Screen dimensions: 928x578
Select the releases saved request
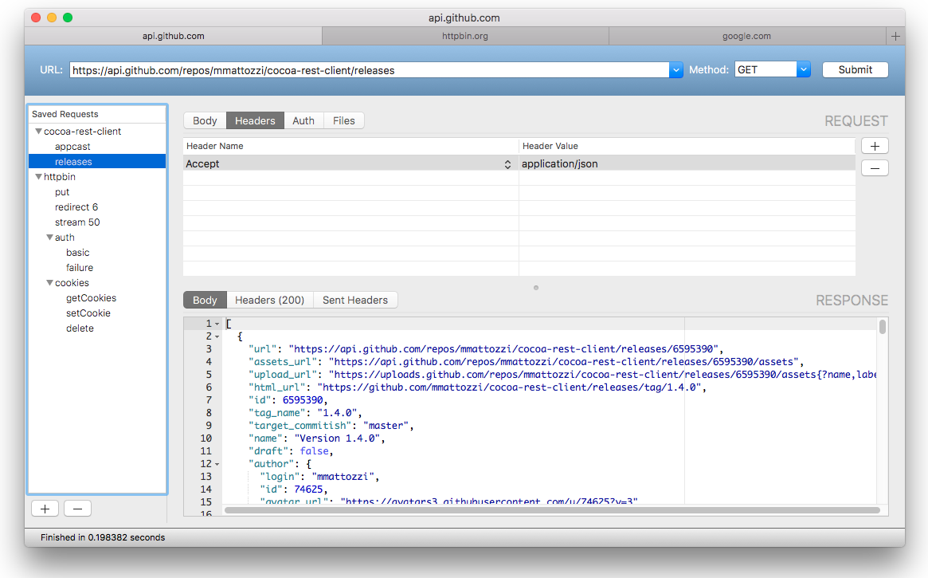tap(97, 162)
